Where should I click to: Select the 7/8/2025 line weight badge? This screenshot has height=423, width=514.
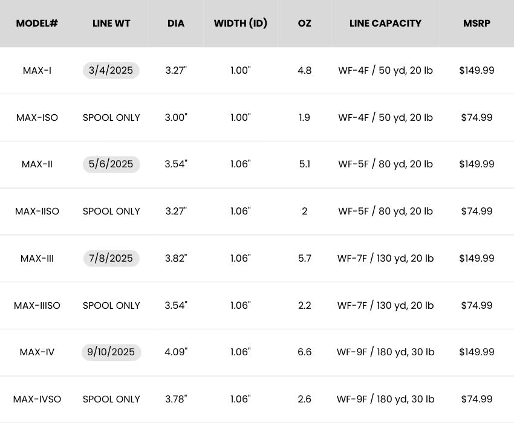pos(111,259)
